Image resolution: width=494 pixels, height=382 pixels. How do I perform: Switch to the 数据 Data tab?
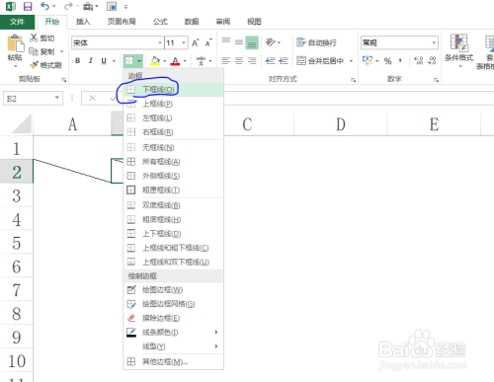click(x=192, y=22)
